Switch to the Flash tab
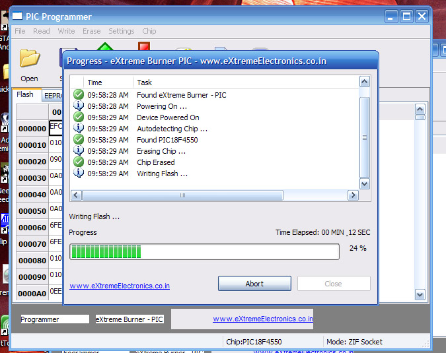The width and height of the screenshot is (446, 353). click(x=25, y=94)
